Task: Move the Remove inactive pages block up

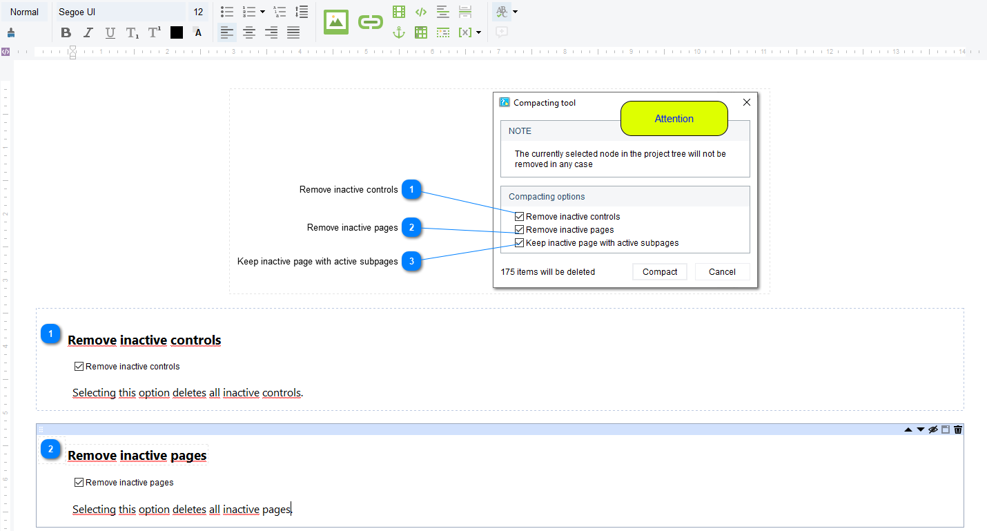Action: click(x=908, y=429)
